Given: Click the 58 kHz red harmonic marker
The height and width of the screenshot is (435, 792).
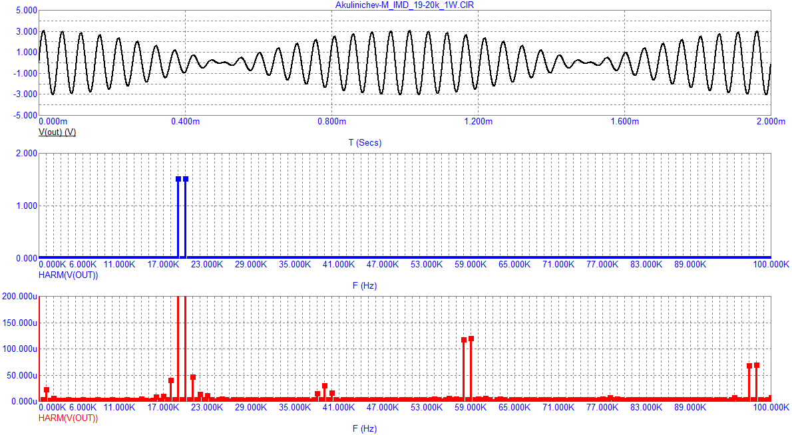Looking at the screenshot, I should [x=464, y=340].
